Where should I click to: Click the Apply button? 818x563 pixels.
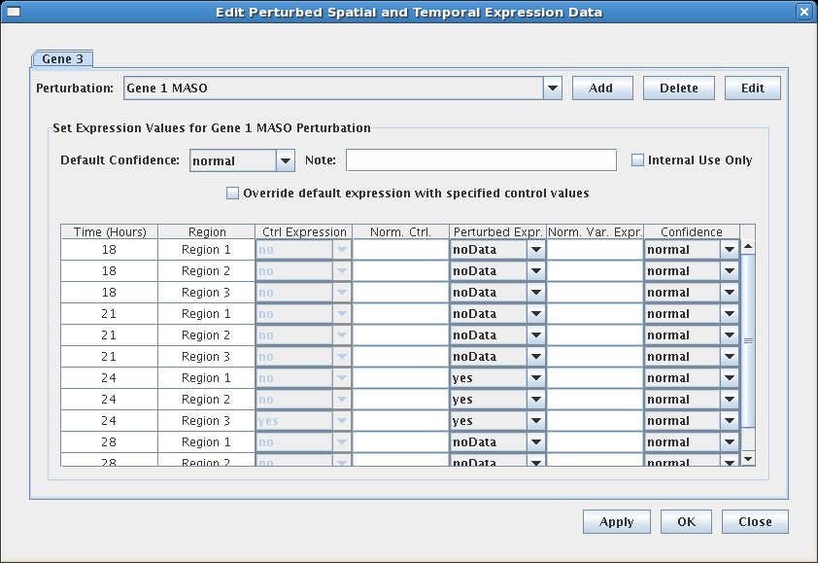point(616,522)
